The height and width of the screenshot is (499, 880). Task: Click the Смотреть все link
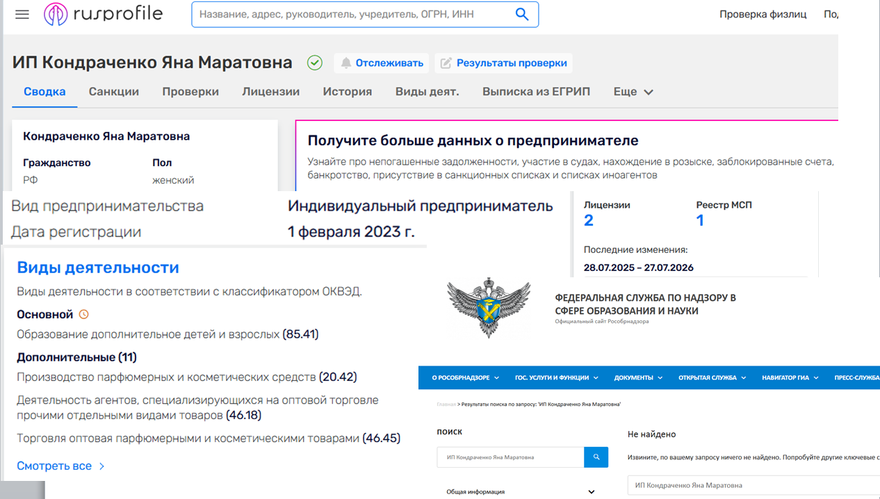point(54,466)
